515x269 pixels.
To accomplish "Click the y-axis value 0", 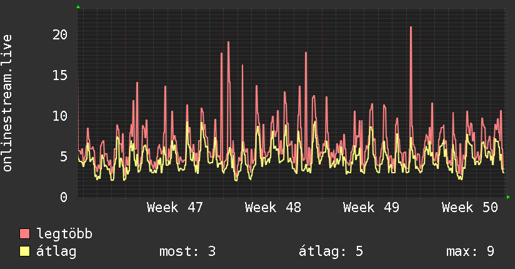I will coord(64,197).
